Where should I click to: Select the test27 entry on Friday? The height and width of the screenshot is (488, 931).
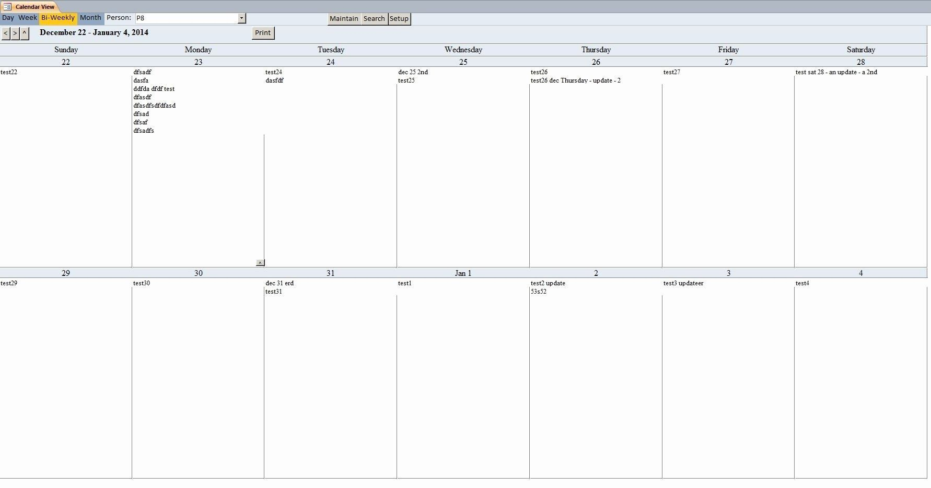tap(672, 72)
